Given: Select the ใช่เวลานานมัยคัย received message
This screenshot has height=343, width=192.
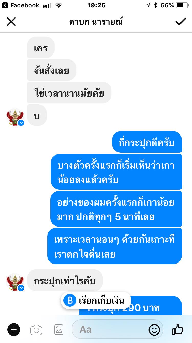Looking at the screenshot, I should pos(69,93).
